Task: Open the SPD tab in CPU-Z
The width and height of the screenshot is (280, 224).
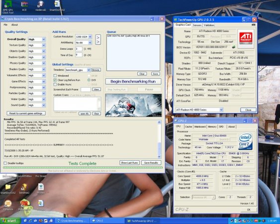Action: click(x=221, y=126)
